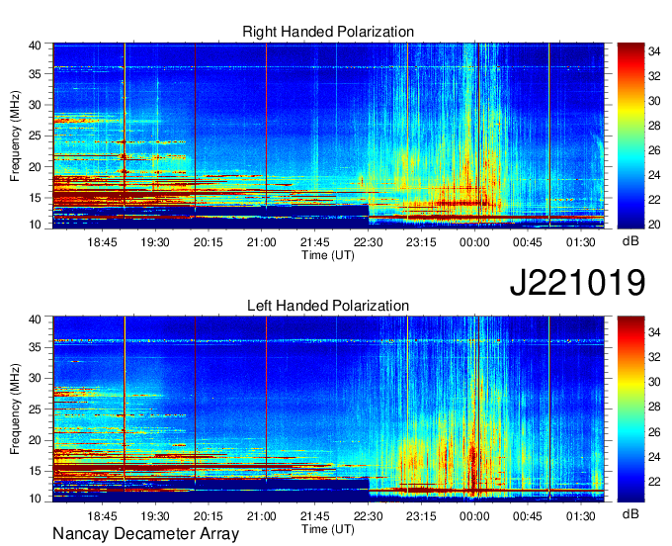Click the 'Time (UT)' label under top plot
This screenshot has height=546, width=672.
tap(328, 255)
